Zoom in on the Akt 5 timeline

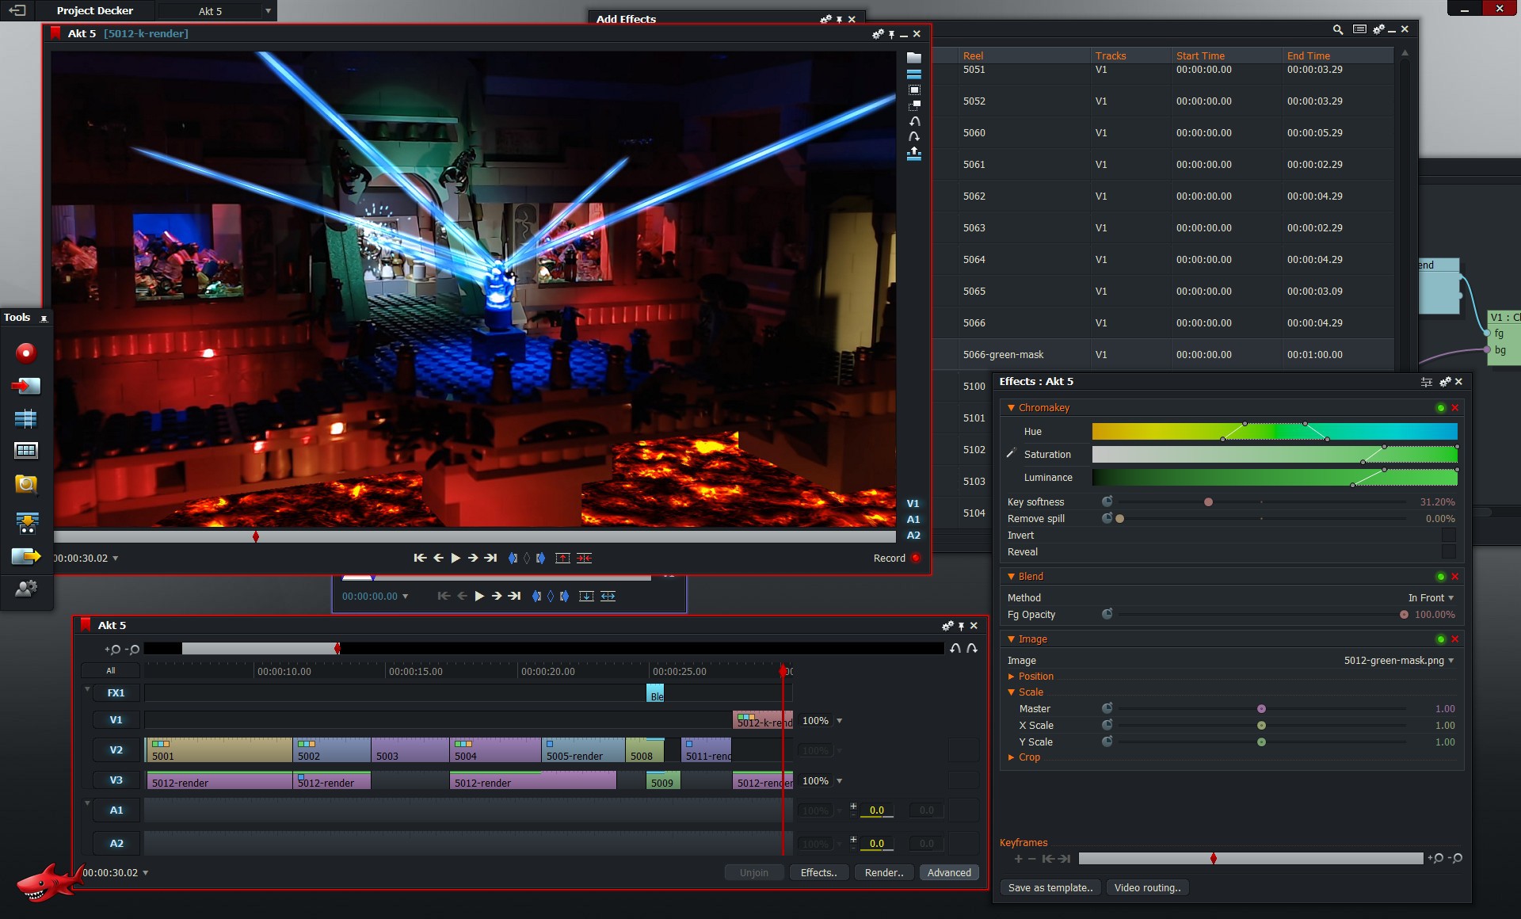pos(112,650)
